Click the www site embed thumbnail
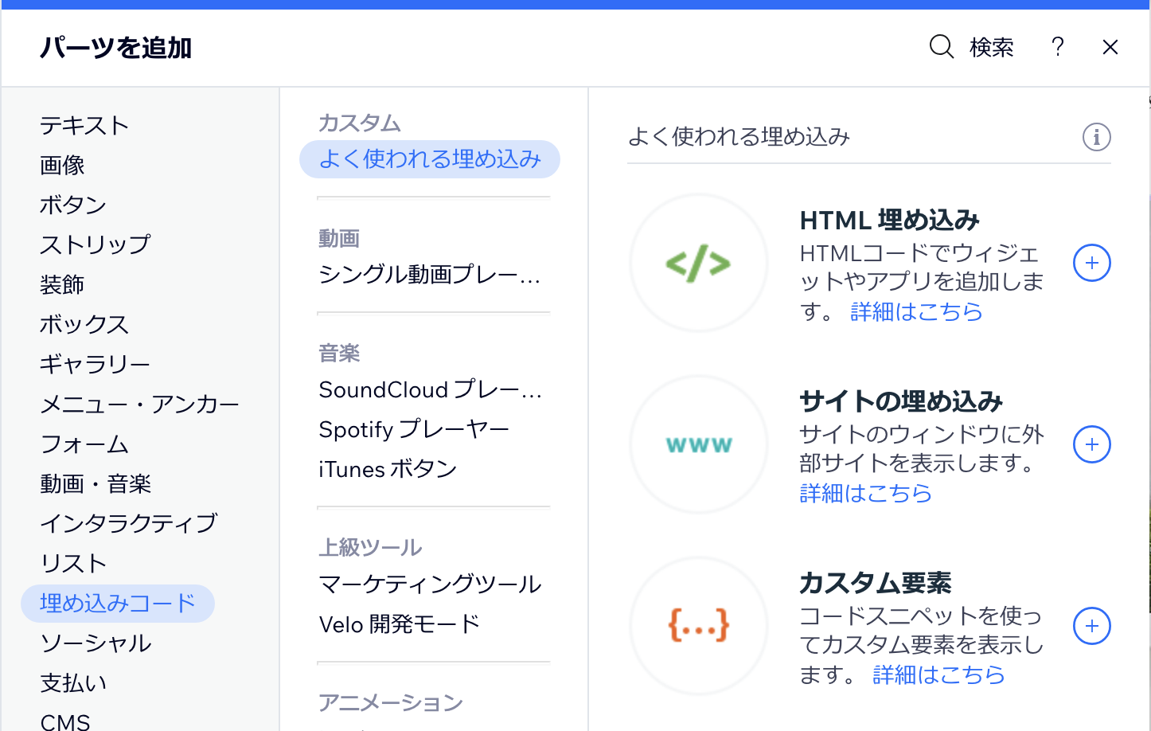 point(698,444)
